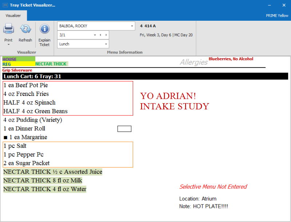Advance to next date using right arrow
The image size is (291, 222).
coord(106,35)
